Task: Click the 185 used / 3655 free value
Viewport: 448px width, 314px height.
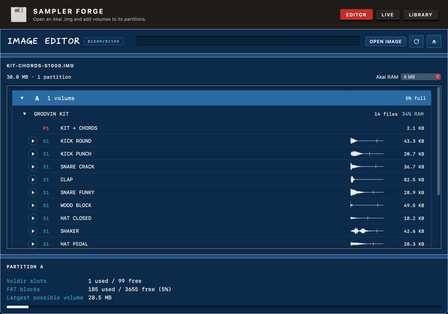Action: [x=130, y=289]
